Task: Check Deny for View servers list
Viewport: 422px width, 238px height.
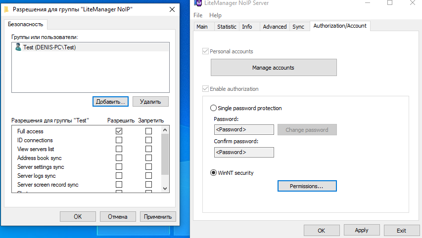Action: 148,149
